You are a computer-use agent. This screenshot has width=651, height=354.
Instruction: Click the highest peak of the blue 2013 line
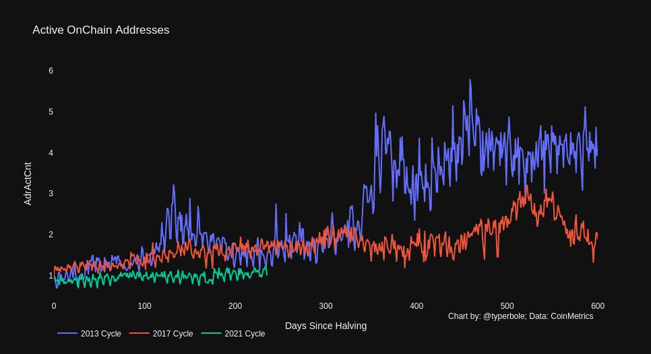click(470, 80)
